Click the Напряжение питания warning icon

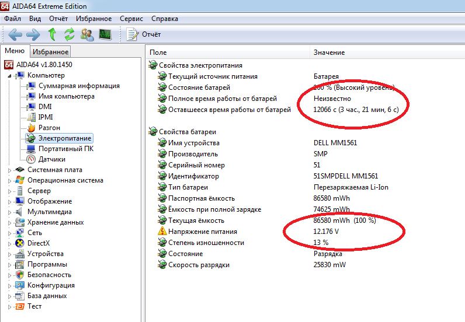tap(162, 232)
